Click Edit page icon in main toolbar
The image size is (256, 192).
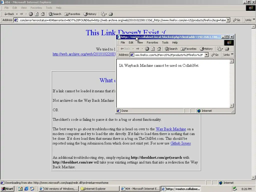(x=103, y=14)
